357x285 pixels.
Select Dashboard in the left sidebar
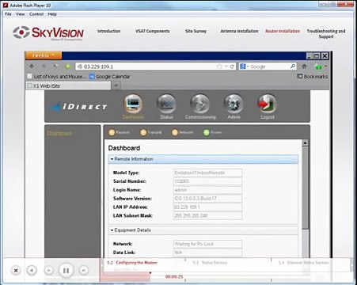coord(59,133)
